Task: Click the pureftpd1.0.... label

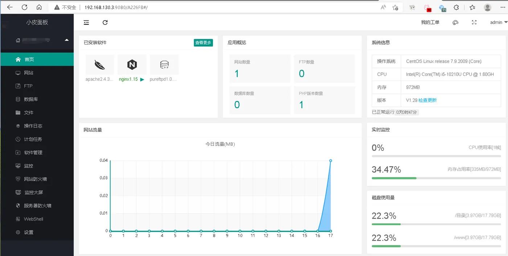Action: (x=163, y=79)
